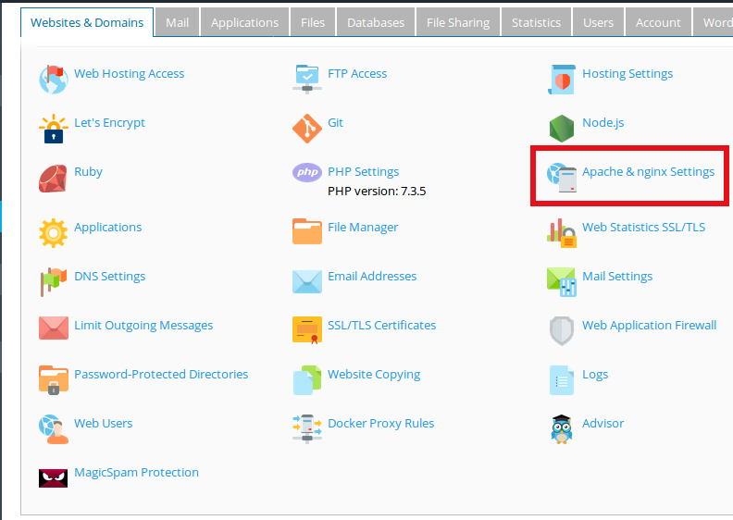The image size is (733, 520).
Task: Click the File Manager folder icon
Action: click(307, 231)
